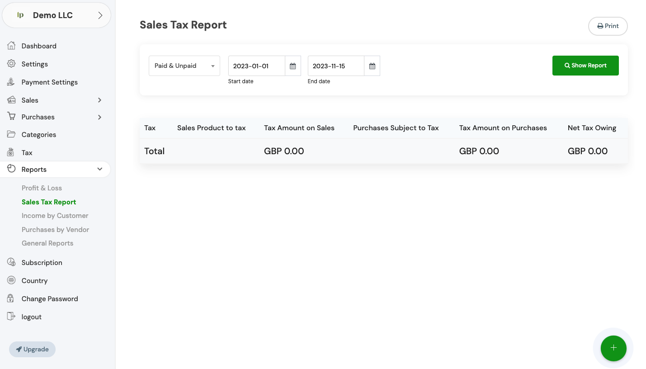The image size is (646, 369).
Task: Click the Change Password lock icon
Action: pyautogui.click(x=11, y=298)
